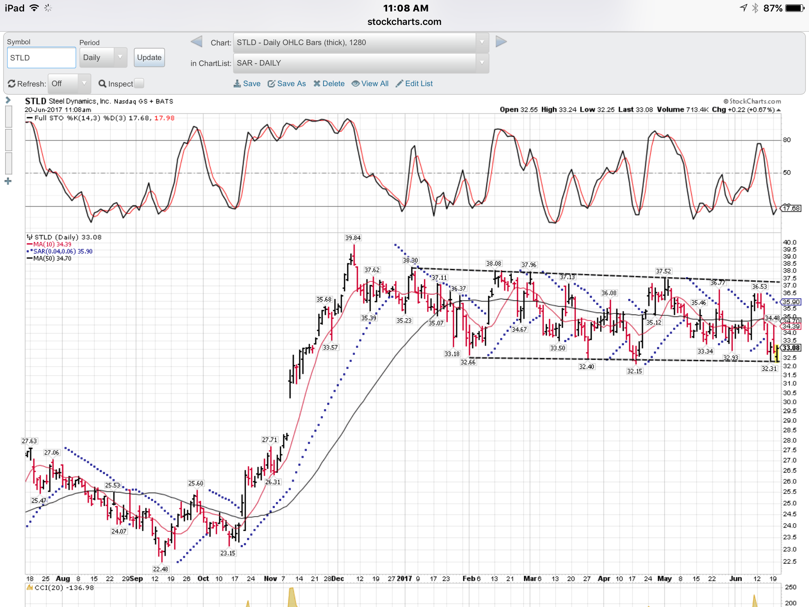Enable the Inspect checkbox
The height and width of the screenshot is (607, 809).
pyautogui.click(x=139, y=83)
